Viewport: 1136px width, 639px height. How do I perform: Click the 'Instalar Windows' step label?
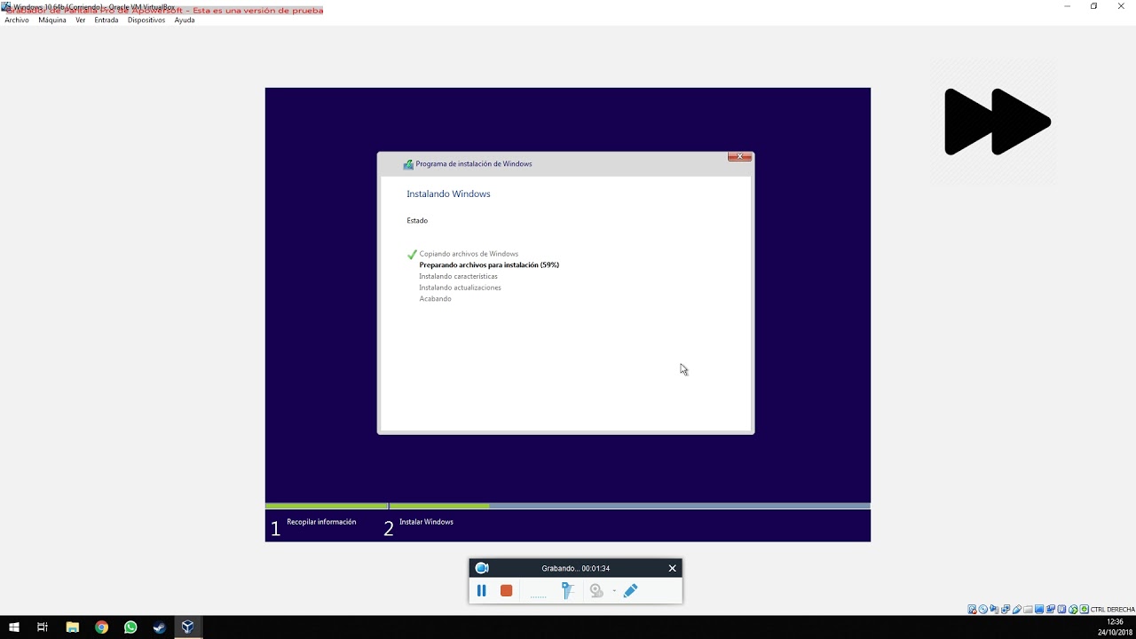[x=426, y=522]
